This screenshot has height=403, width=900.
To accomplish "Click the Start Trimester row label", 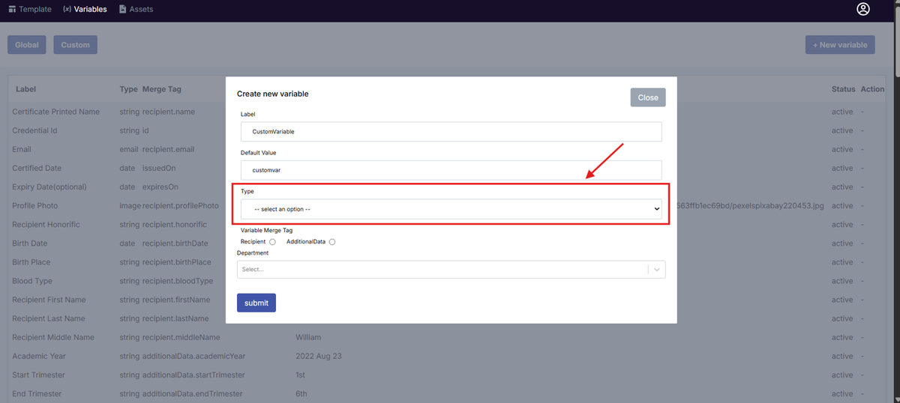I will (x=39, y=375).
